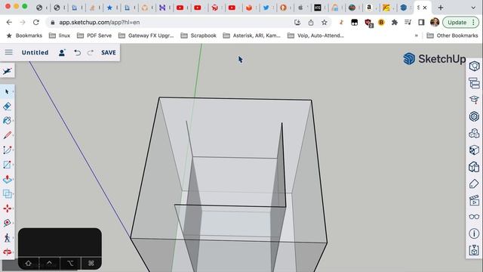The image size is (483, 272).
Task: Open the Chrome extensions puzzle icon
Action: tap(395, 22)
